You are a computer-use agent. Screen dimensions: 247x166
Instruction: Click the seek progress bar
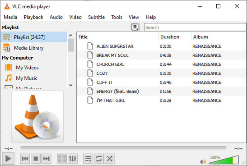pyautogui.click(x=123, y=148)
